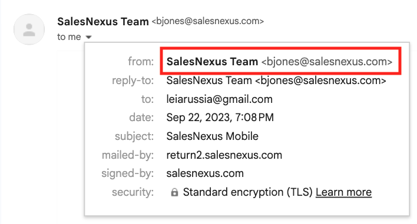
Task: Click the recipient leiarussia@gmail.com
Action: point(220,99)
